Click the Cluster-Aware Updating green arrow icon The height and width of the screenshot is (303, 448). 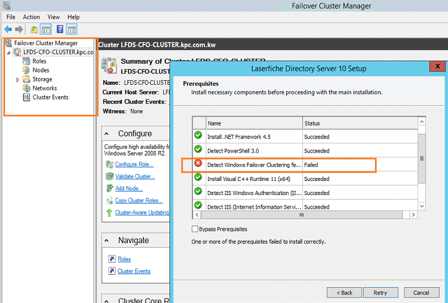pos(109,213)
